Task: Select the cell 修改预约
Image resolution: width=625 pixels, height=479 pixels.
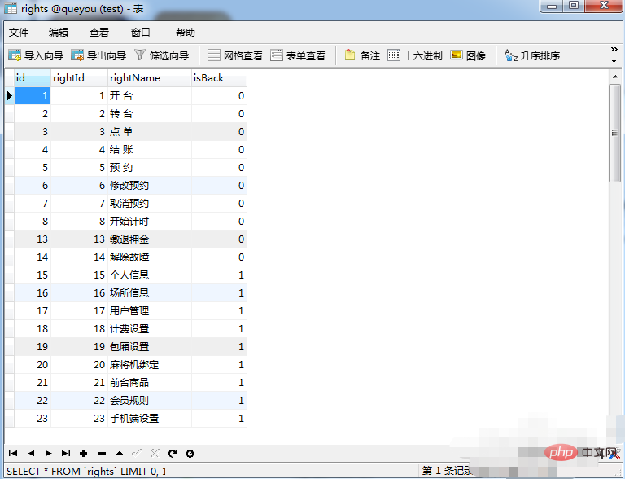Action: pyautogui.click(x=150, y=186)
